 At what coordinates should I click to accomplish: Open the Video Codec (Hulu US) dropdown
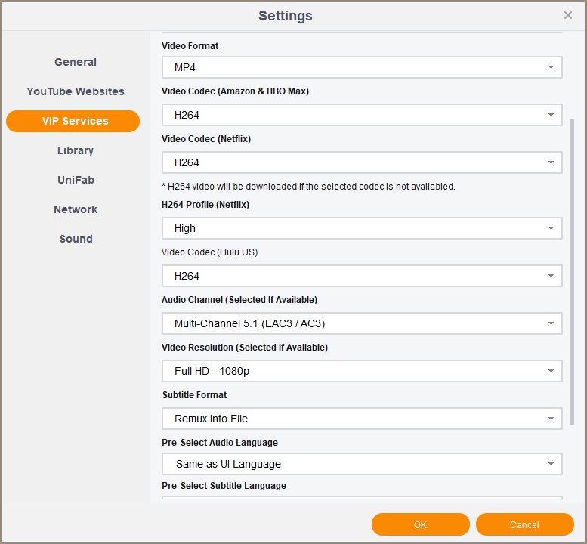(x=362, y=276)
